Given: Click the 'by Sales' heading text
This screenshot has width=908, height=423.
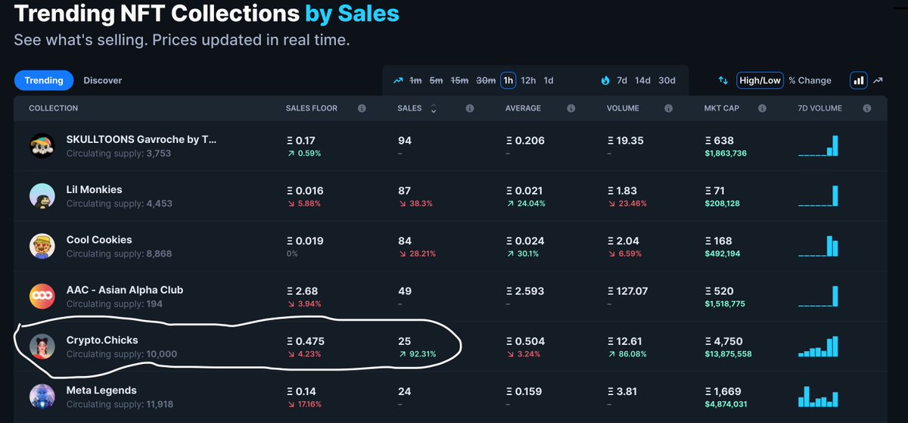Looking at the screenshot, I should click(x=352, y=13).
